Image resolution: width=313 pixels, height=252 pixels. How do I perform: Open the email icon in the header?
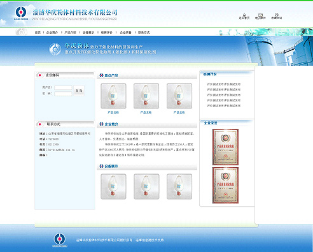tap(260, 15)
